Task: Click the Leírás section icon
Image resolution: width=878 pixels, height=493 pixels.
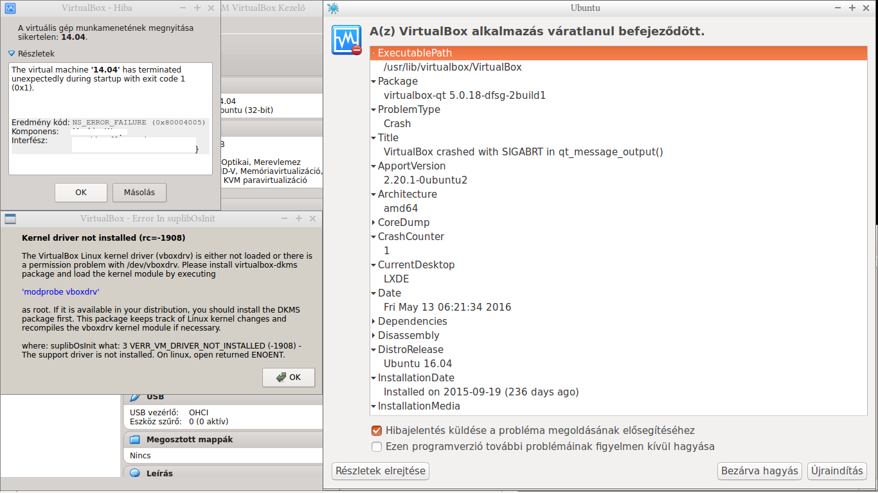Action: (135, 473)
